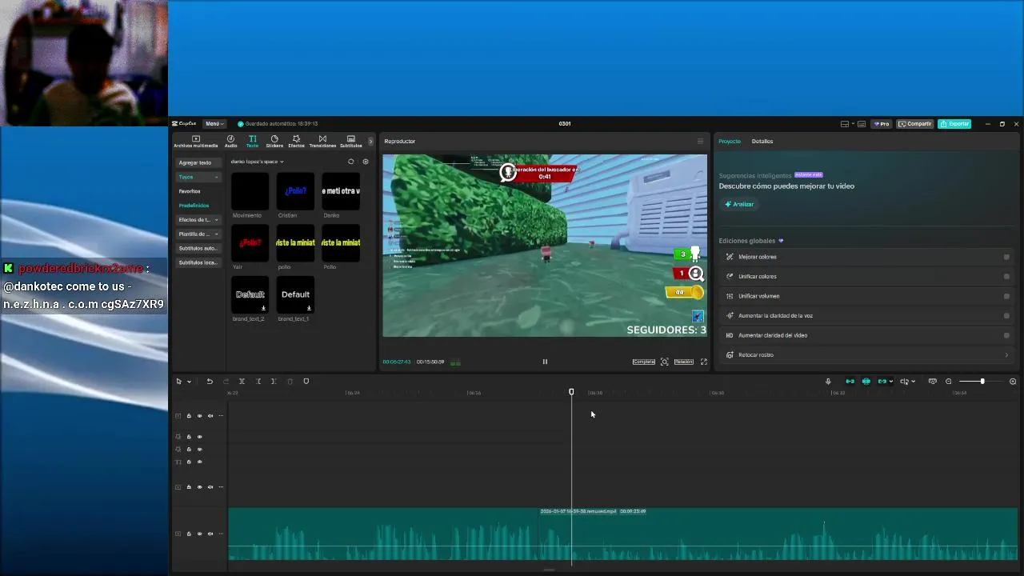This screenshot has height=576, width=1024.
Task: Open the danko lopez's space dropdown
Action: (x=257, y=162)
